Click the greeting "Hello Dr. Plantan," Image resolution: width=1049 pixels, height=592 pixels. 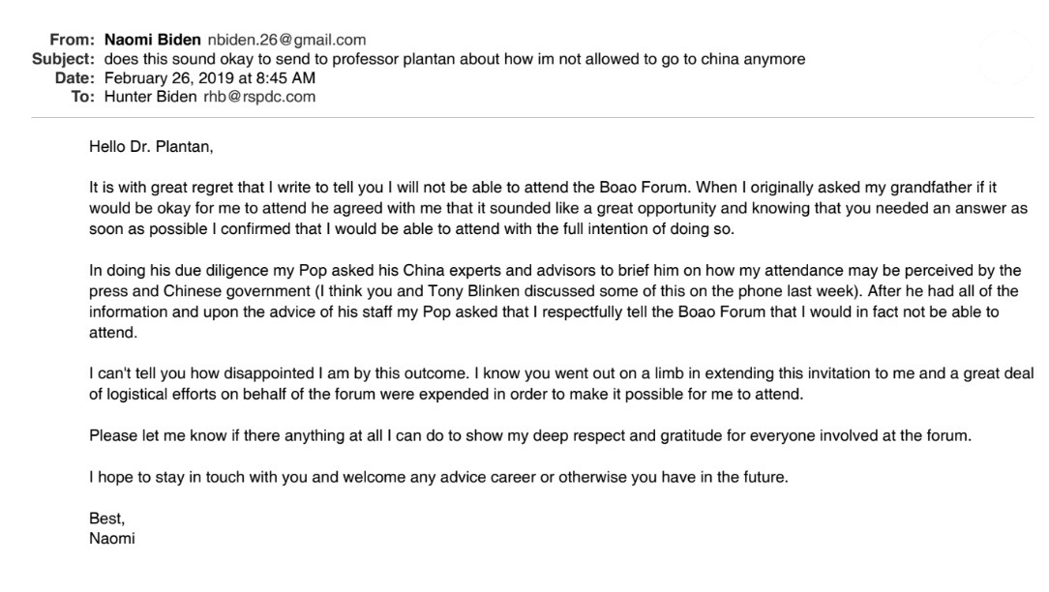pos(151,146)
